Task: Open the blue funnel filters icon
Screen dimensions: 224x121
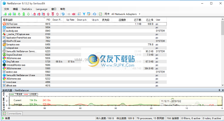Action: tap(84, 14)
